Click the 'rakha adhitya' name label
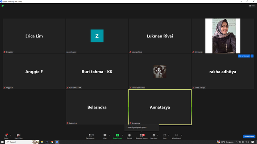 pos(200,88)
